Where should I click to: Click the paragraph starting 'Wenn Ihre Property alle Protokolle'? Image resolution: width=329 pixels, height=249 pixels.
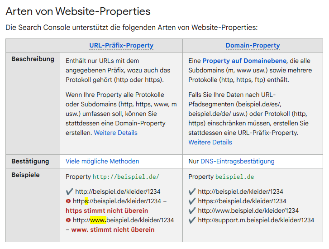coord(121,114)
